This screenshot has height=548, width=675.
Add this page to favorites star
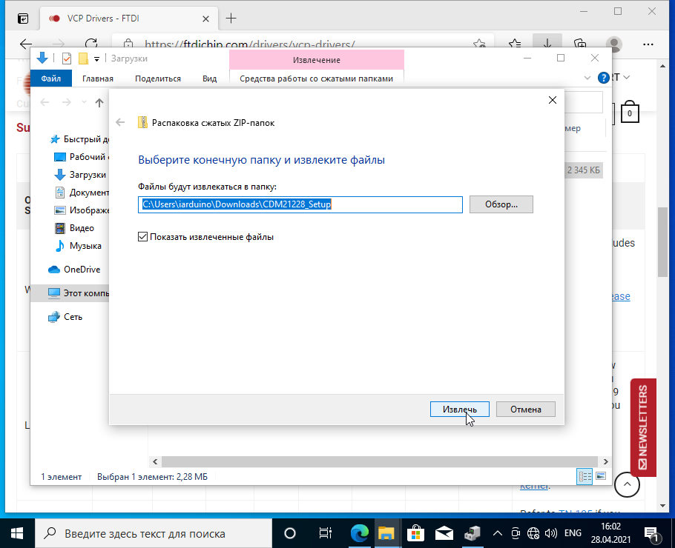tap(479, 44)
